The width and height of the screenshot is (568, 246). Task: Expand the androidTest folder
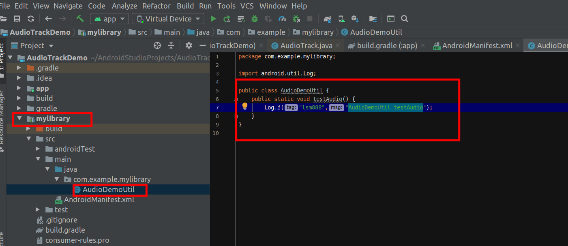[38, 149]
